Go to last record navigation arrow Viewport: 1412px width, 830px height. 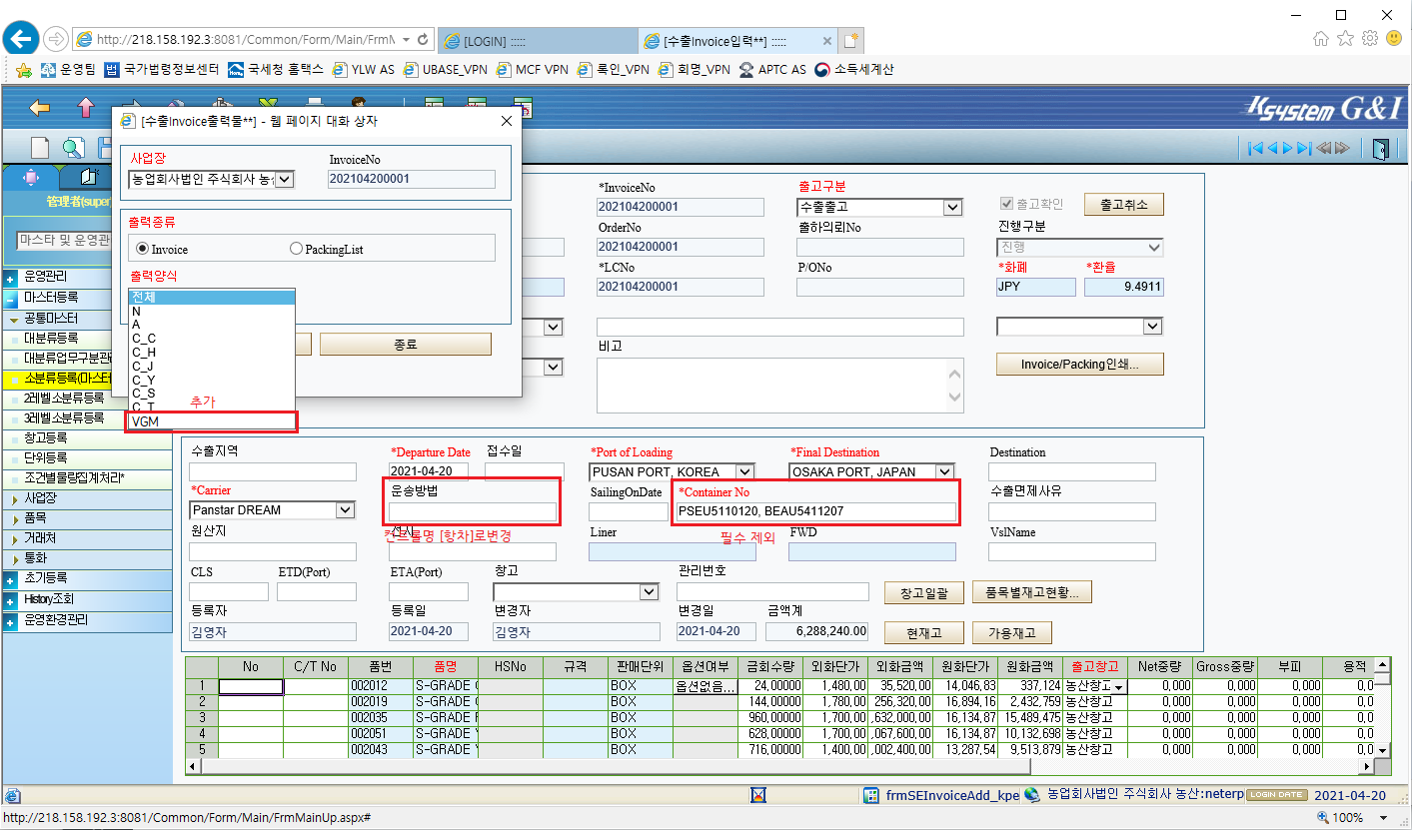pyautogui.click(x=1305, y=148)
